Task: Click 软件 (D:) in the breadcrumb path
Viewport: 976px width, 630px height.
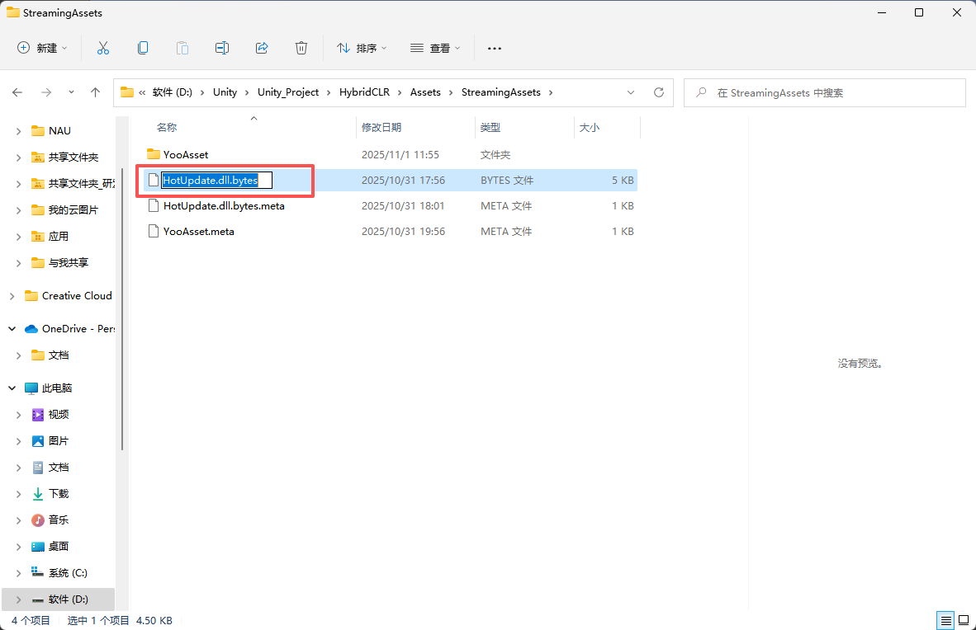Action: pyautogui.click(x=173, y=92)
